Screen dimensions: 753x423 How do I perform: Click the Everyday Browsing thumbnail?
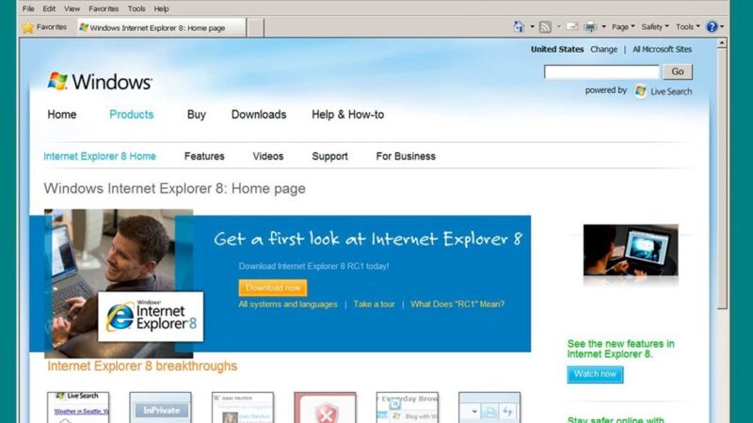point(408,407)
